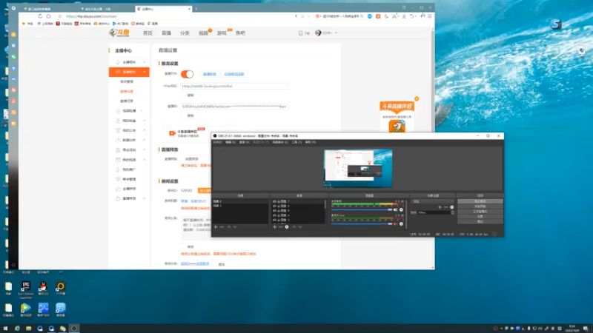Go to 分类 in Douyu navigation

click(185, 33)
